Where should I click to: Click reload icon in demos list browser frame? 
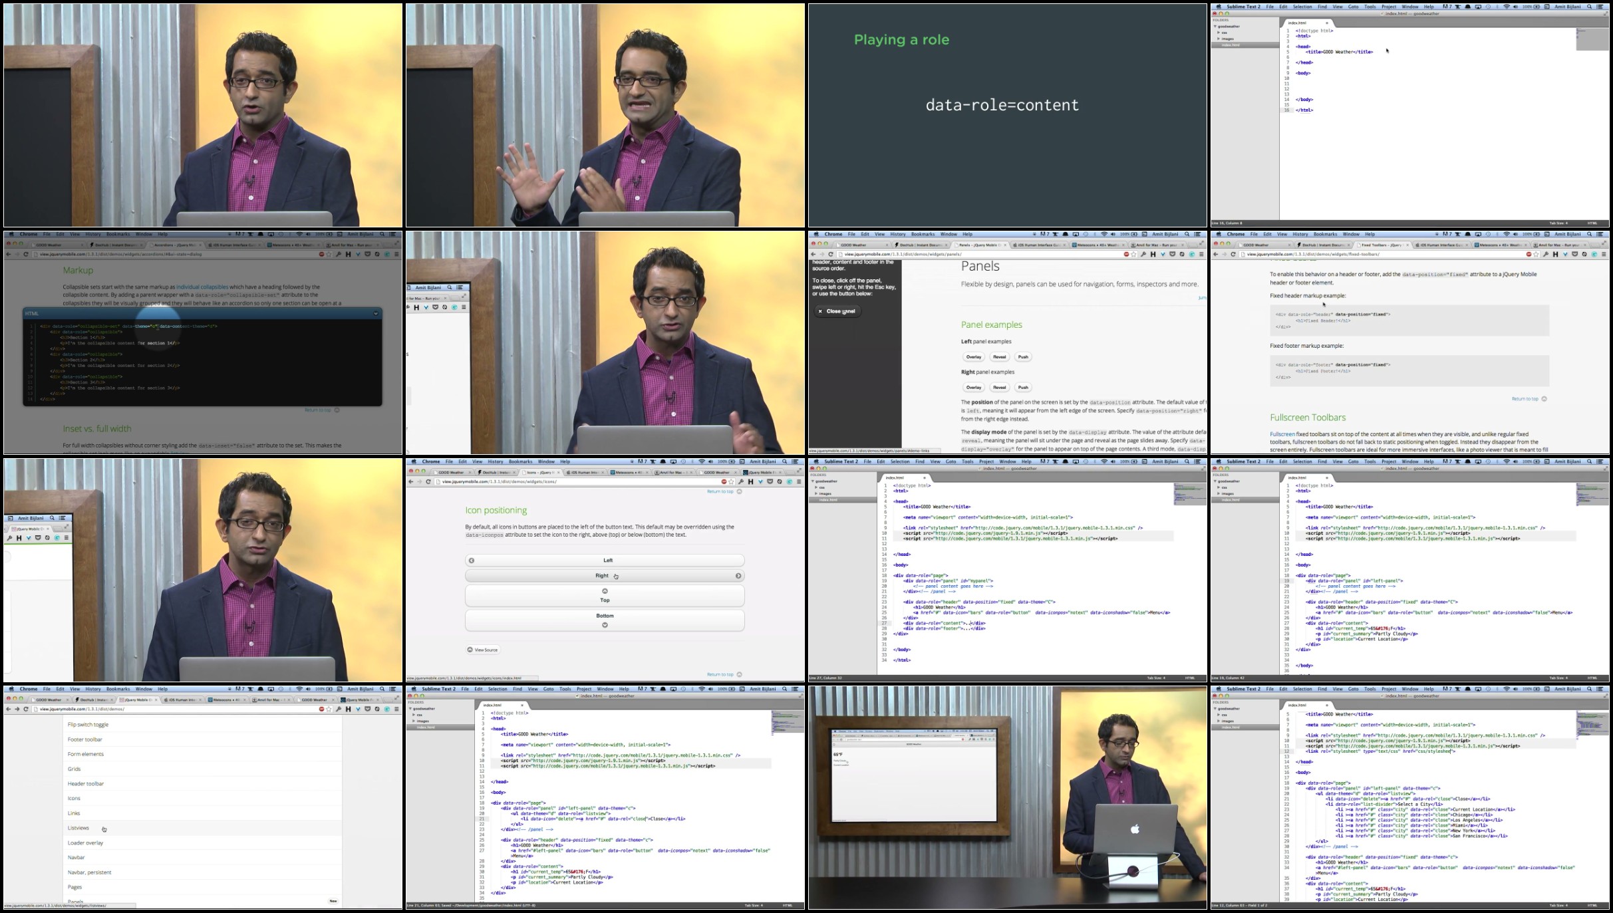[27, 709]
